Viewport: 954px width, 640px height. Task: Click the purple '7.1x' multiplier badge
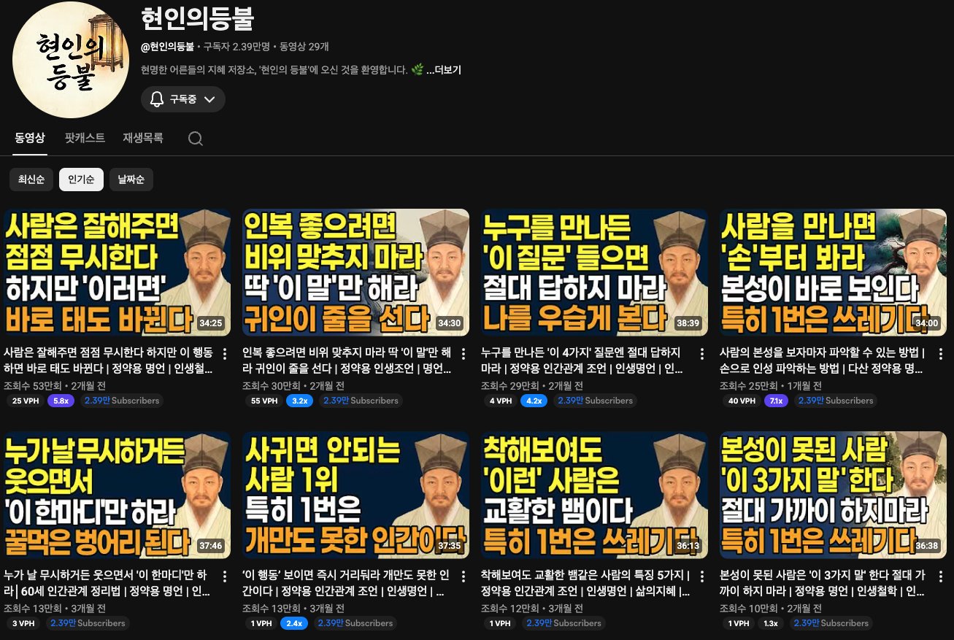776,401
